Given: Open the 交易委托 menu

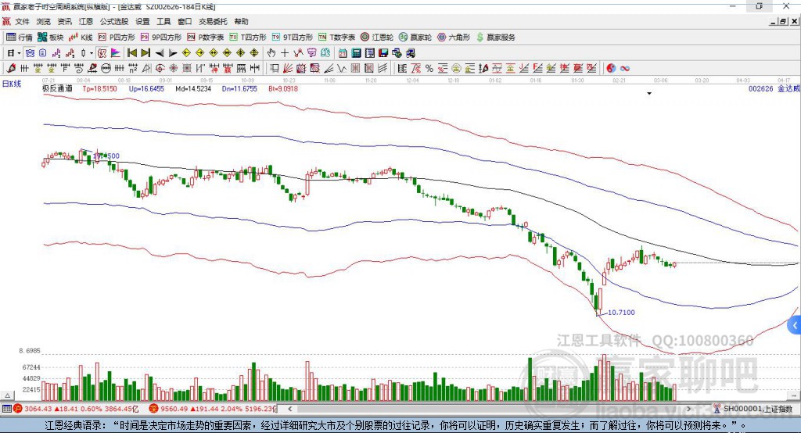Looking at the screenshot, I should pyautogui.click(x=213, y=21).
